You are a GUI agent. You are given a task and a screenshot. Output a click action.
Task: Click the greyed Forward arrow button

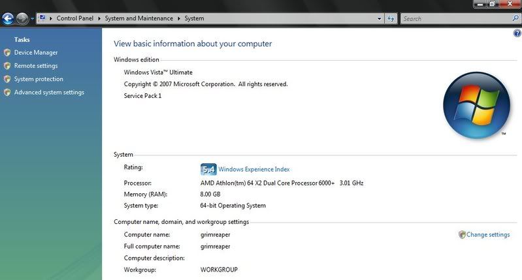coord(22,19)
